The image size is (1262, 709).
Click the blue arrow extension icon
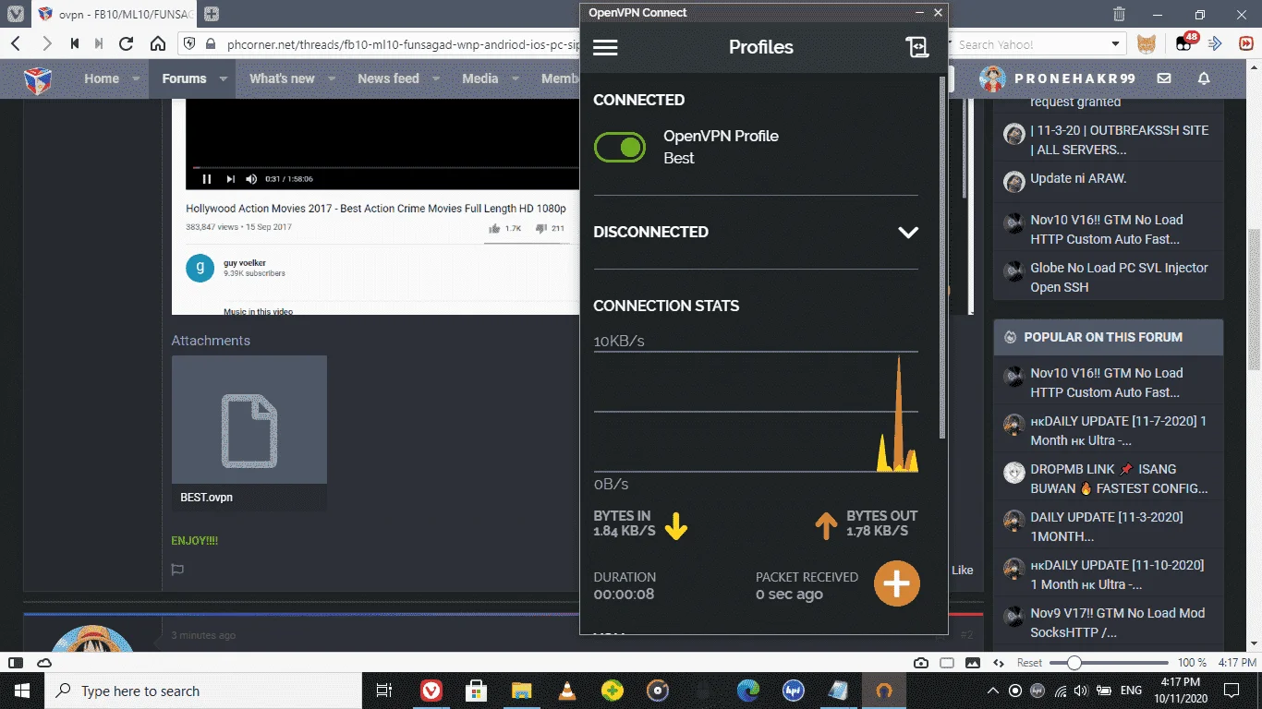click(x=1216, y=43)
